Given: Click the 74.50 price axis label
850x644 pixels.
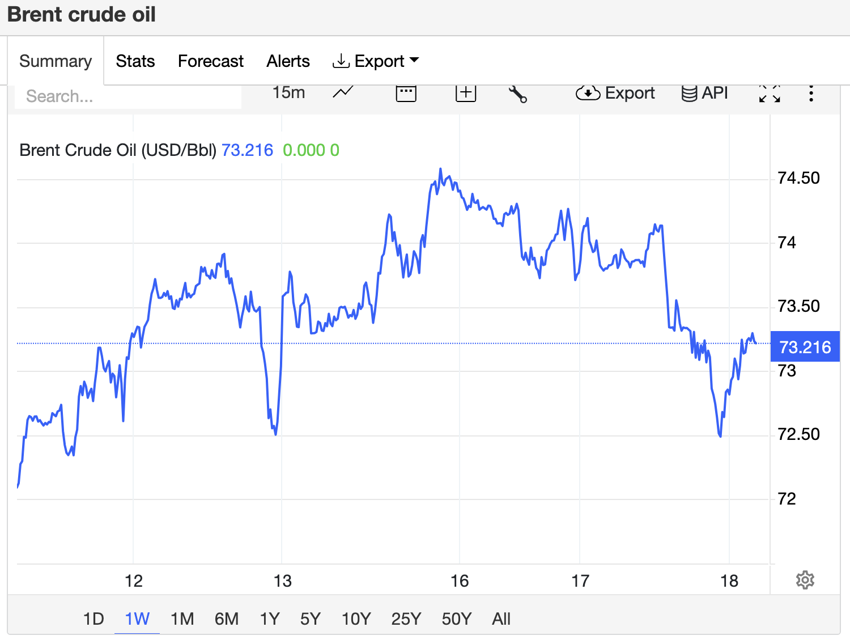Looking at the screenshot, I should tap(798, 178).
